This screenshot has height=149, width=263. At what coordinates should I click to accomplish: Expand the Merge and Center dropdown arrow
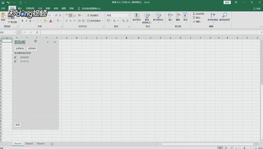click(103, 21)
